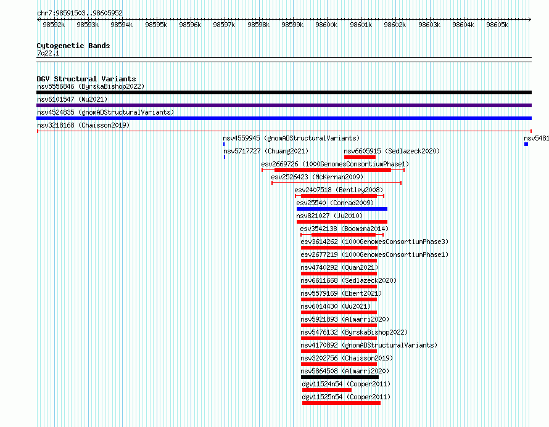549x427 pixels.
Task: Click the 98595k ruler tick label
Action: pos(156,25)
